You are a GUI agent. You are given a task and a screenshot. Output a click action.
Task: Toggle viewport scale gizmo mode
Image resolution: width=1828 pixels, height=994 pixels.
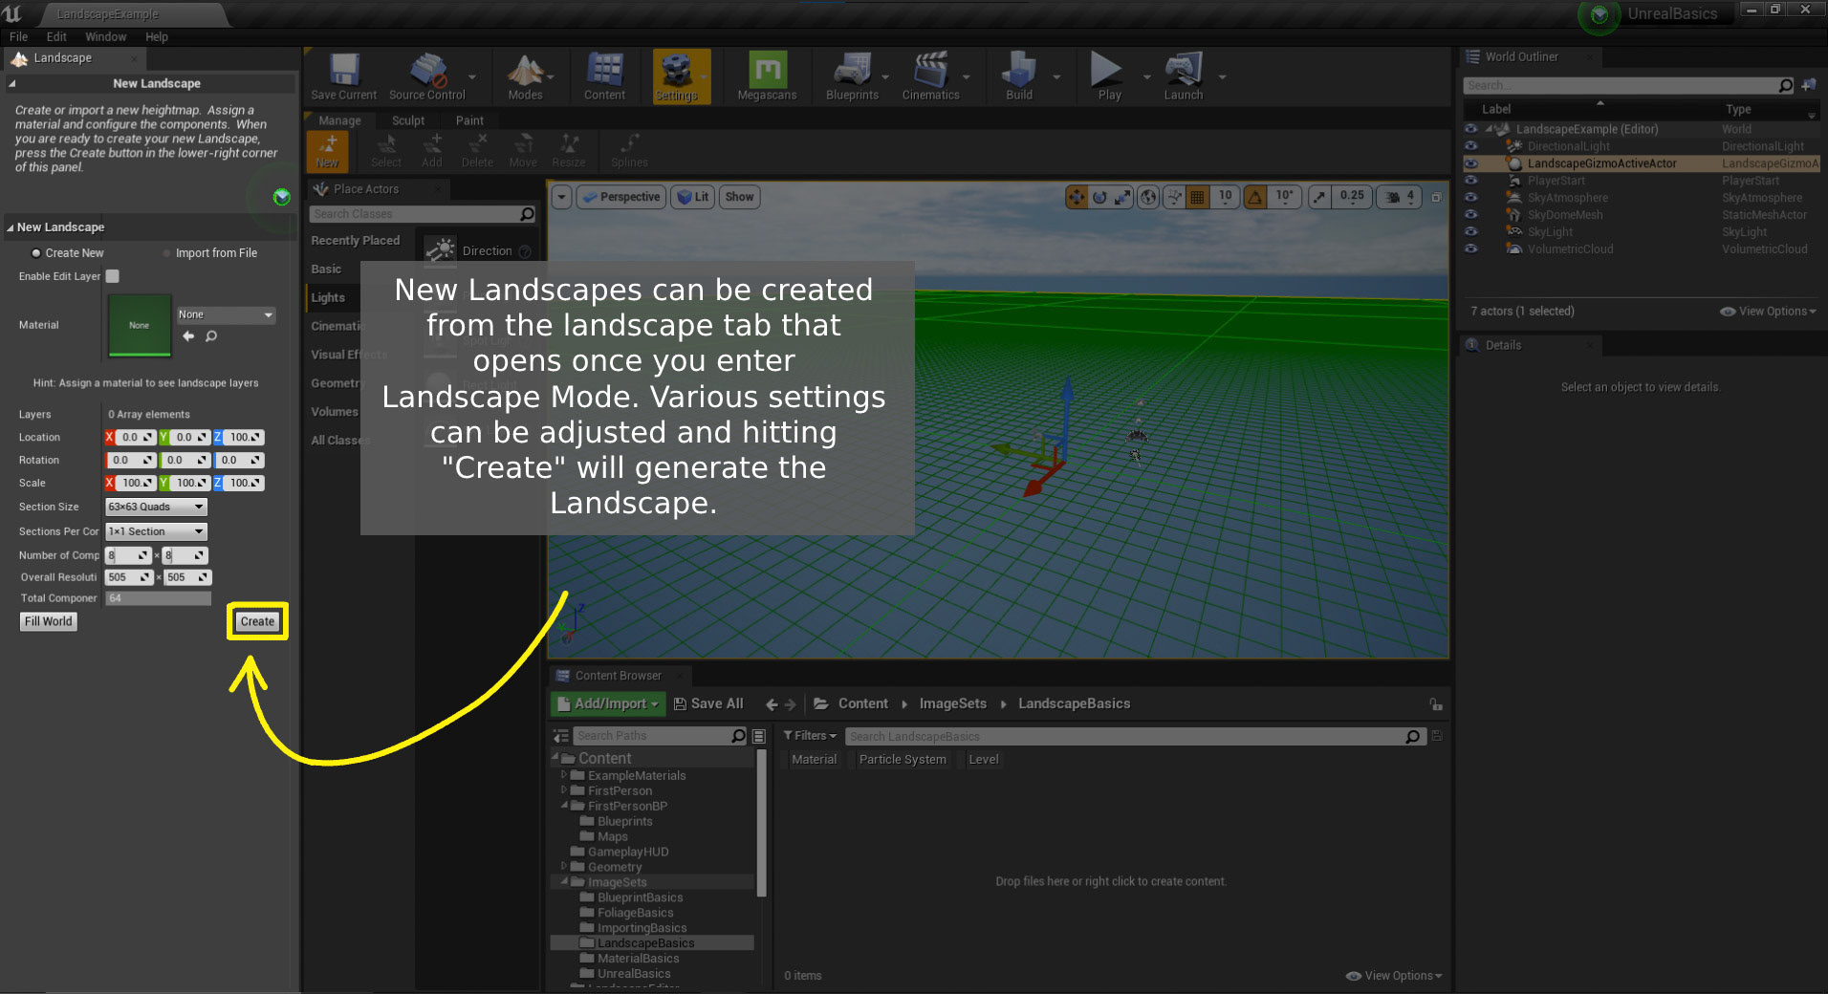(1122, 197)
